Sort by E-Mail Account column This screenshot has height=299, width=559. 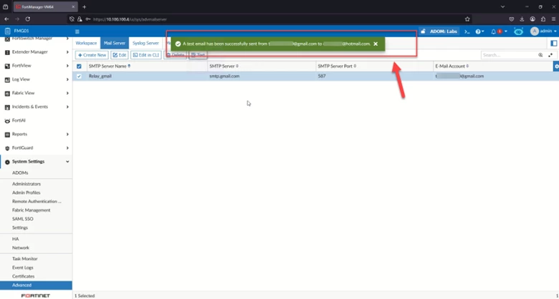tap(451, 67)
